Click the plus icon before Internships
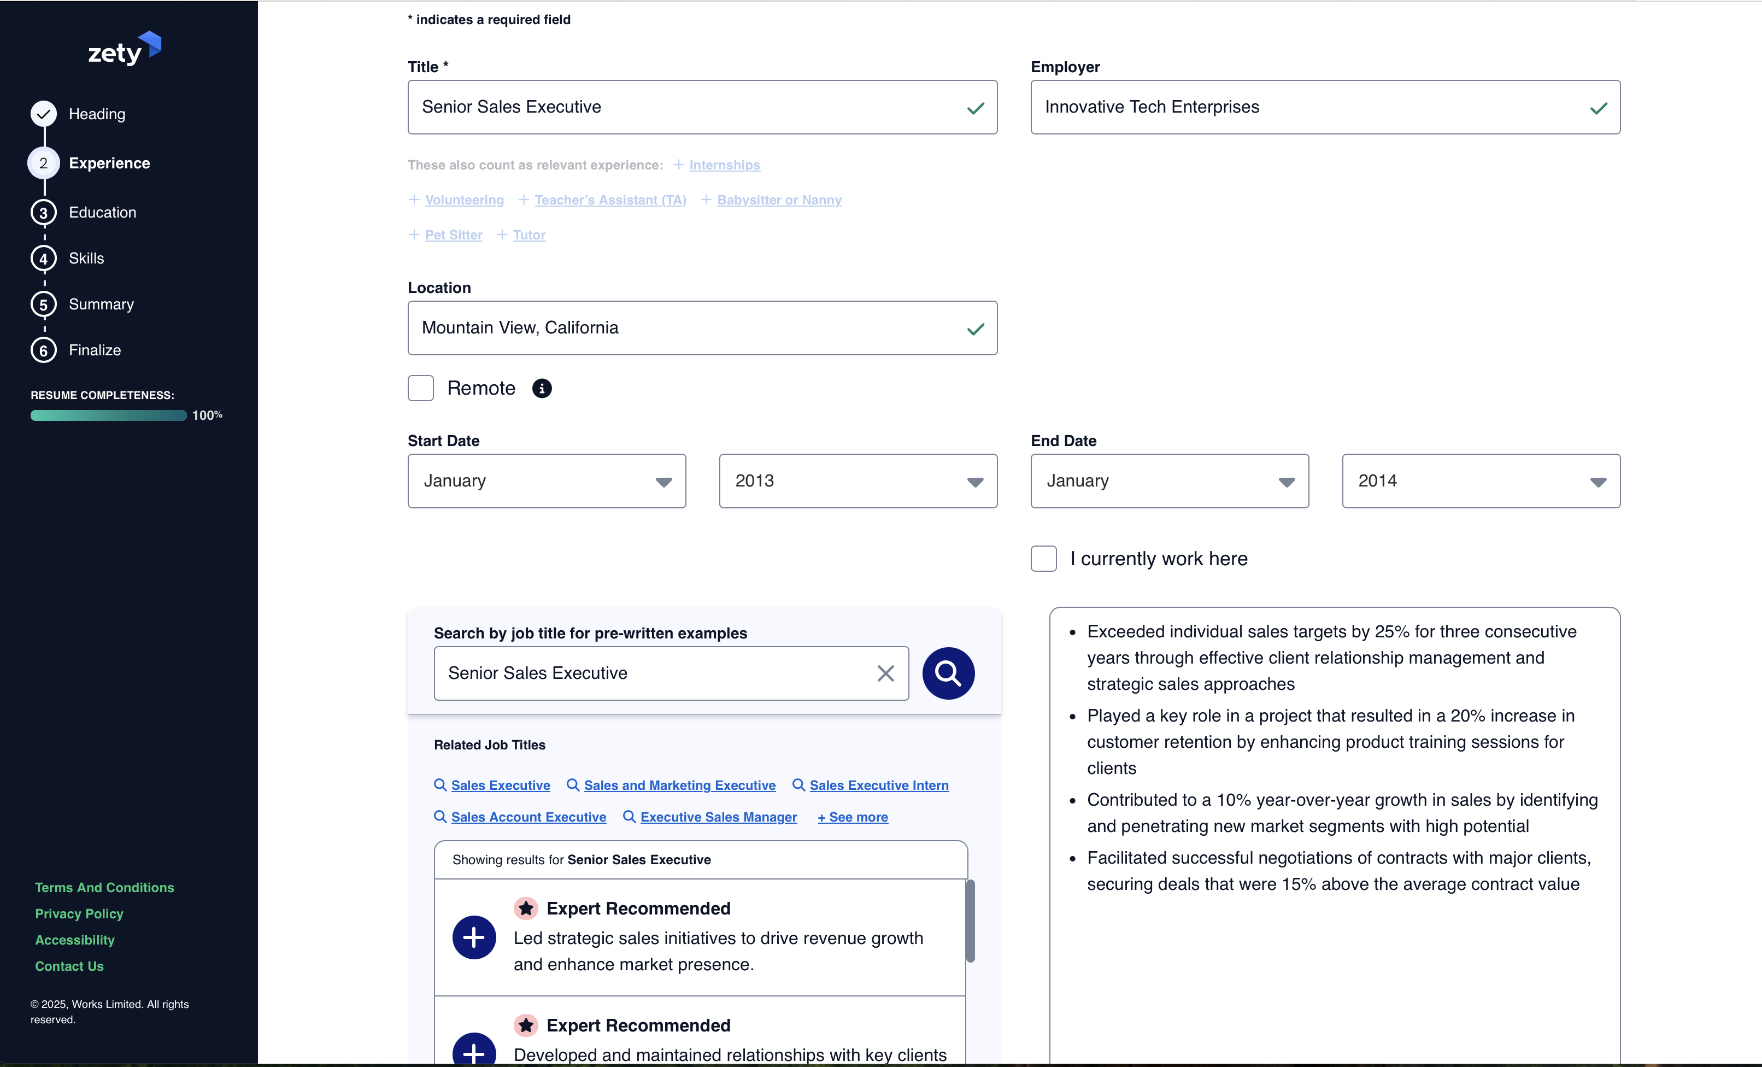The image size is (1762, 1067). click(x=678, y=165)
